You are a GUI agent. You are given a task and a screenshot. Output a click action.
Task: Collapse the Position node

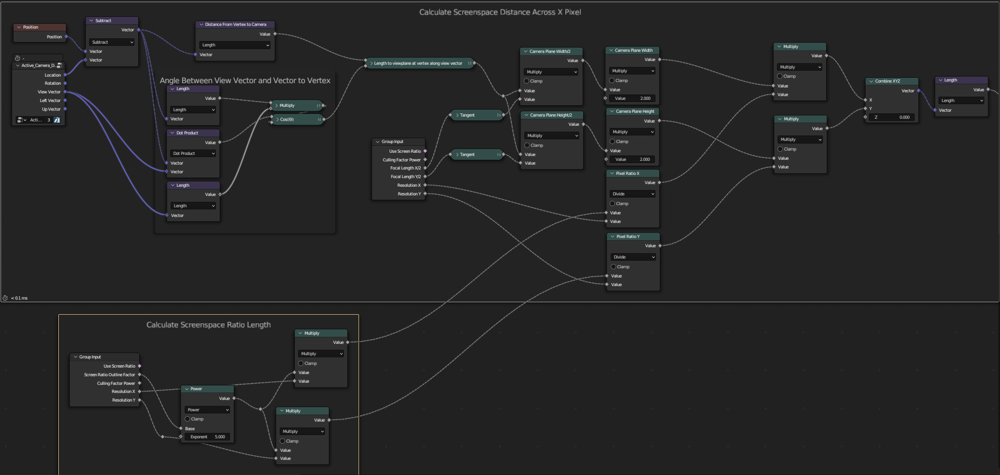[x=19, y=27]
